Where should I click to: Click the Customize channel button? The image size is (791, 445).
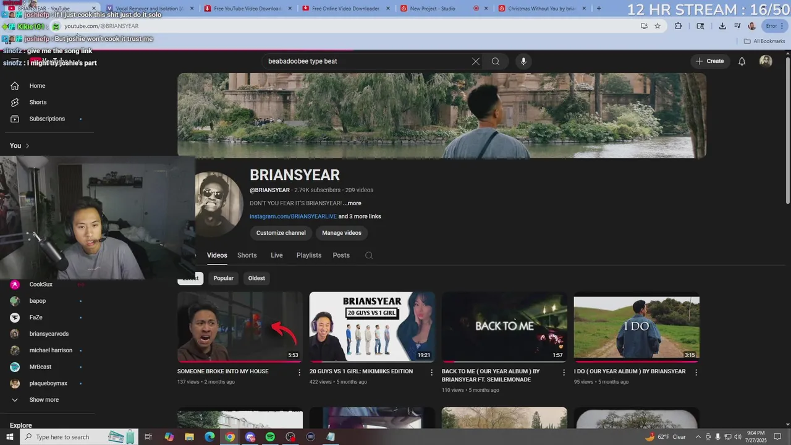tap(281, 233)
